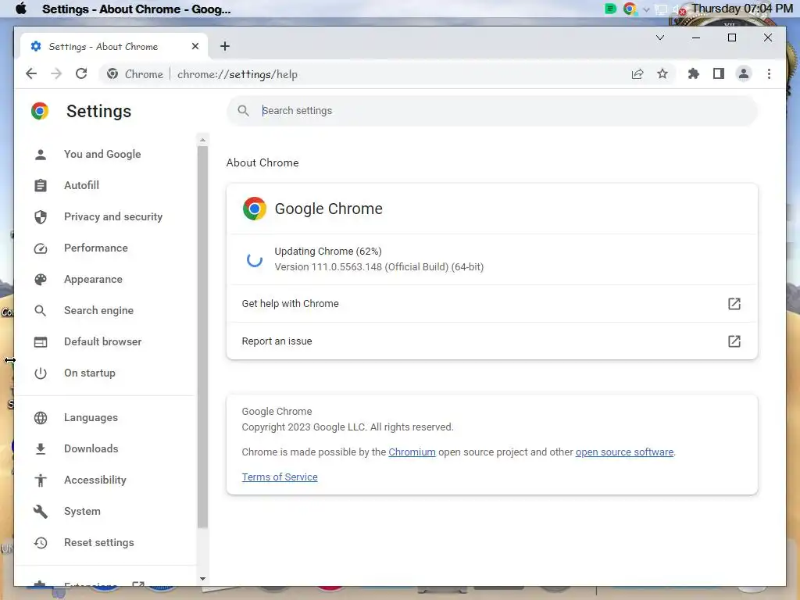The width and height of the screenshot is (800, 600).
Task: Open Chrome's three-dot menu
Action: pos(769,74)
